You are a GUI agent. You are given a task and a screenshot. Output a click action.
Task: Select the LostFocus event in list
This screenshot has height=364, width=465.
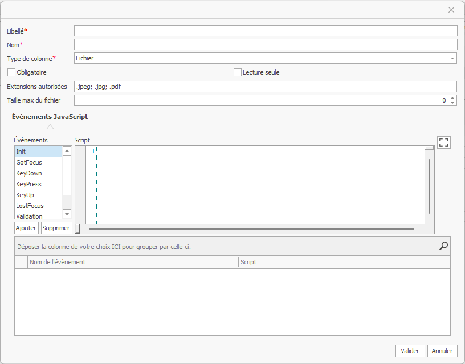30,206
